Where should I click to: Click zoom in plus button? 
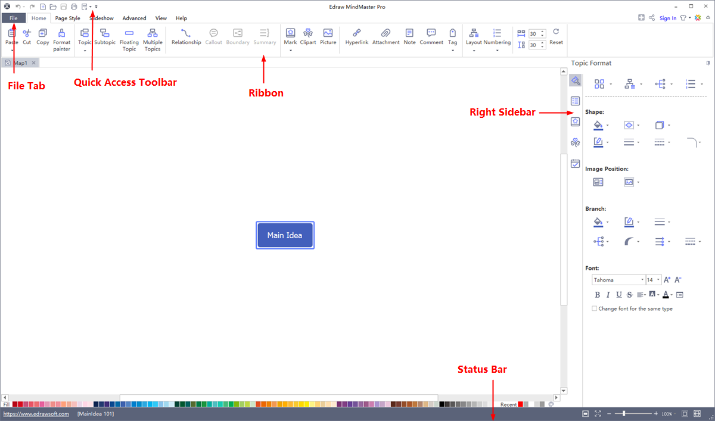point(656,414)
